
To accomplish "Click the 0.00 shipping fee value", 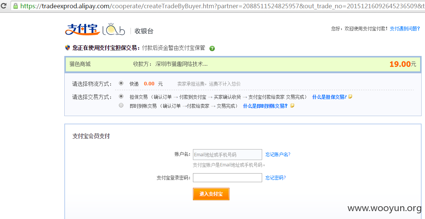I will [x=149, y=84].
